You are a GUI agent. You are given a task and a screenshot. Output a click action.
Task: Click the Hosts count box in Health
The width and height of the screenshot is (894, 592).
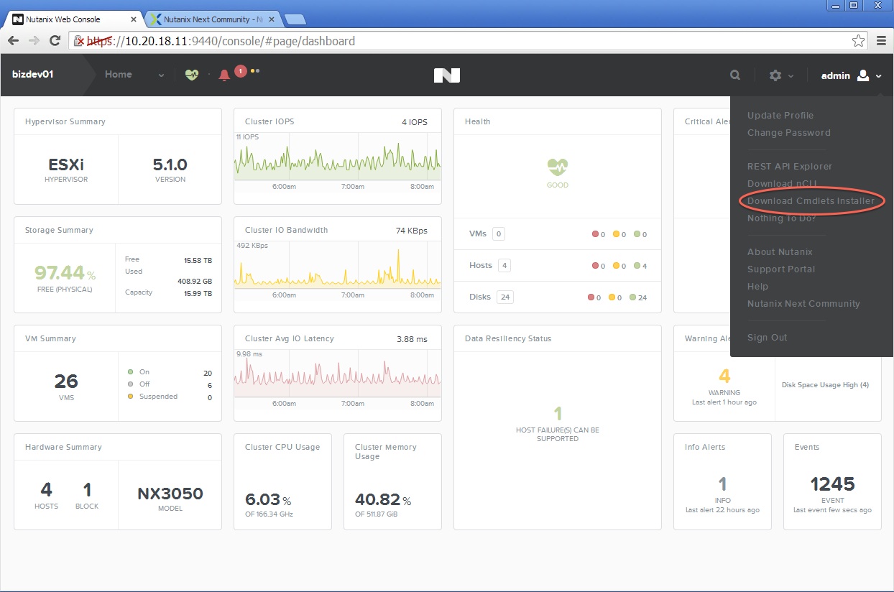pos(504,265)
